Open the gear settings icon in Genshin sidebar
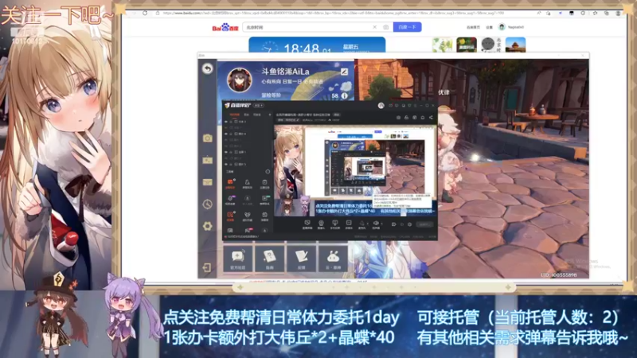 click(208, 226)
